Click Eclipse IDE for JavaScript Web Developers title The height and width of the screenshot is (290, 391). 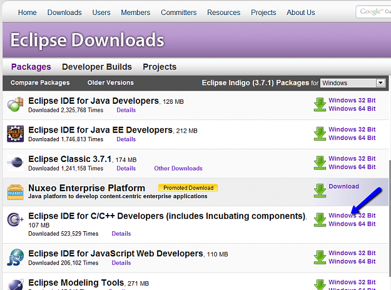pos(116,254)
